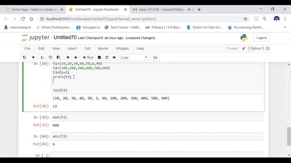Close the Inbox tab

[x=189, y=10]
